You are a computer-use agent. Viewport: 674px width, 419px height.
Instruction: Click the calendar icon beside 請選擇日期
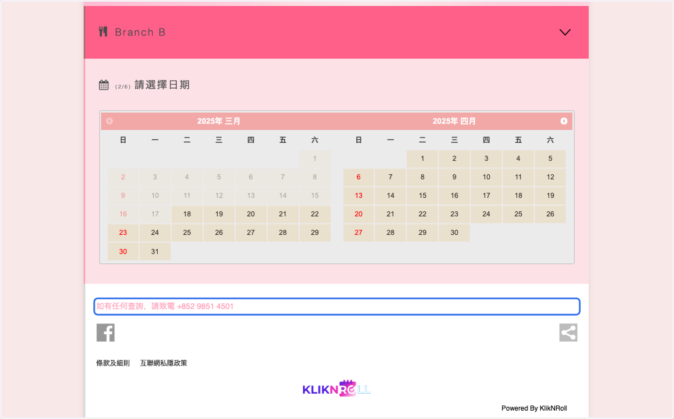coord(104,85)
